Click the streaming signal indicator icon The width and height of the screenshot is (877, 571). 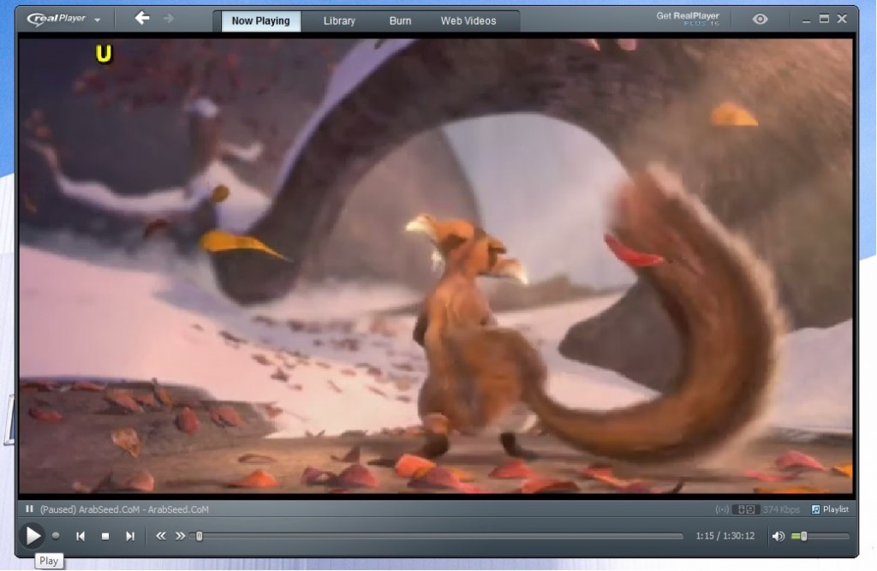pos(721,509)
